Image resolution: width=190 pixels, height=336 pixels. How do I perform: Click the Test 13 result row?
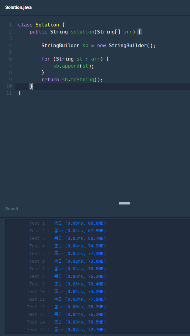point(67,314)
